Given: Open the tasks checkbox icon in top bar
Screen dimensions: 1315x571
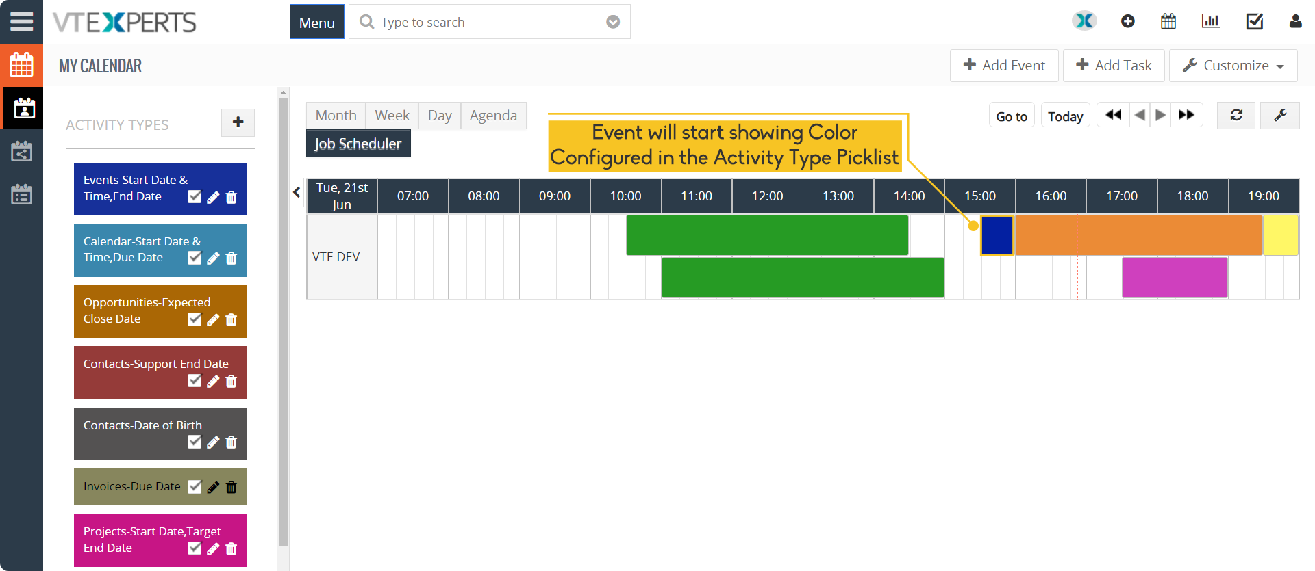Looking at the screenshot, I should [1254, 21].
